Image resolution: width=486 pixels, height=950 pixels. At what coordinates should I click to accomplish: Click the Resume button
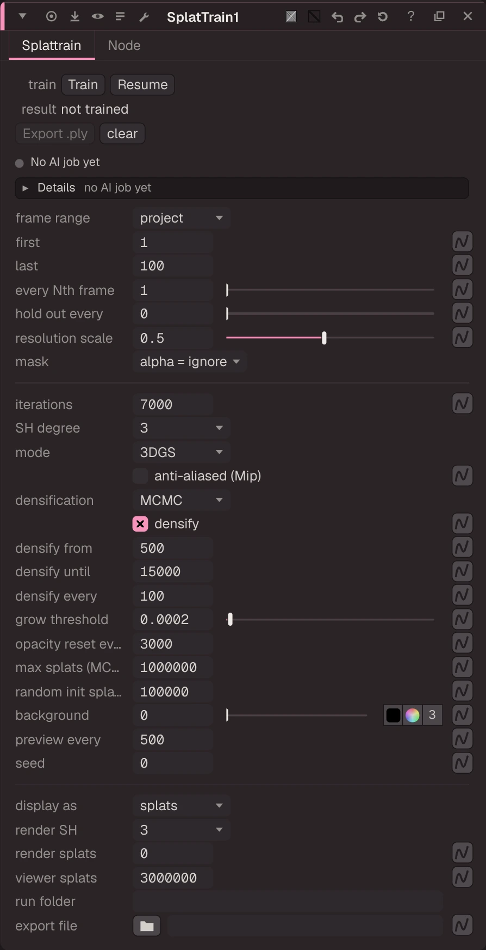point(142,85)
